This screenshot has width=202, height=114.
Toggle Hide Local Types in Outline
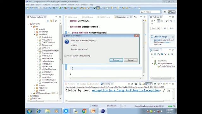[172, 54]
